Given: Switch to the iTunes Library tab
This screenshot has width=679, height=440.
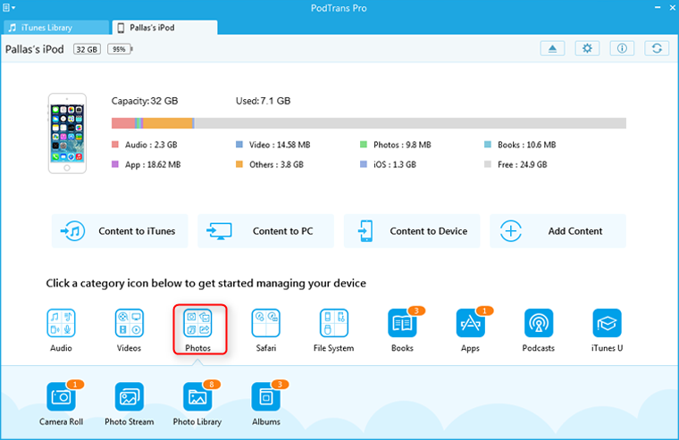Looking at the screenshot, I should coord(55,28).
